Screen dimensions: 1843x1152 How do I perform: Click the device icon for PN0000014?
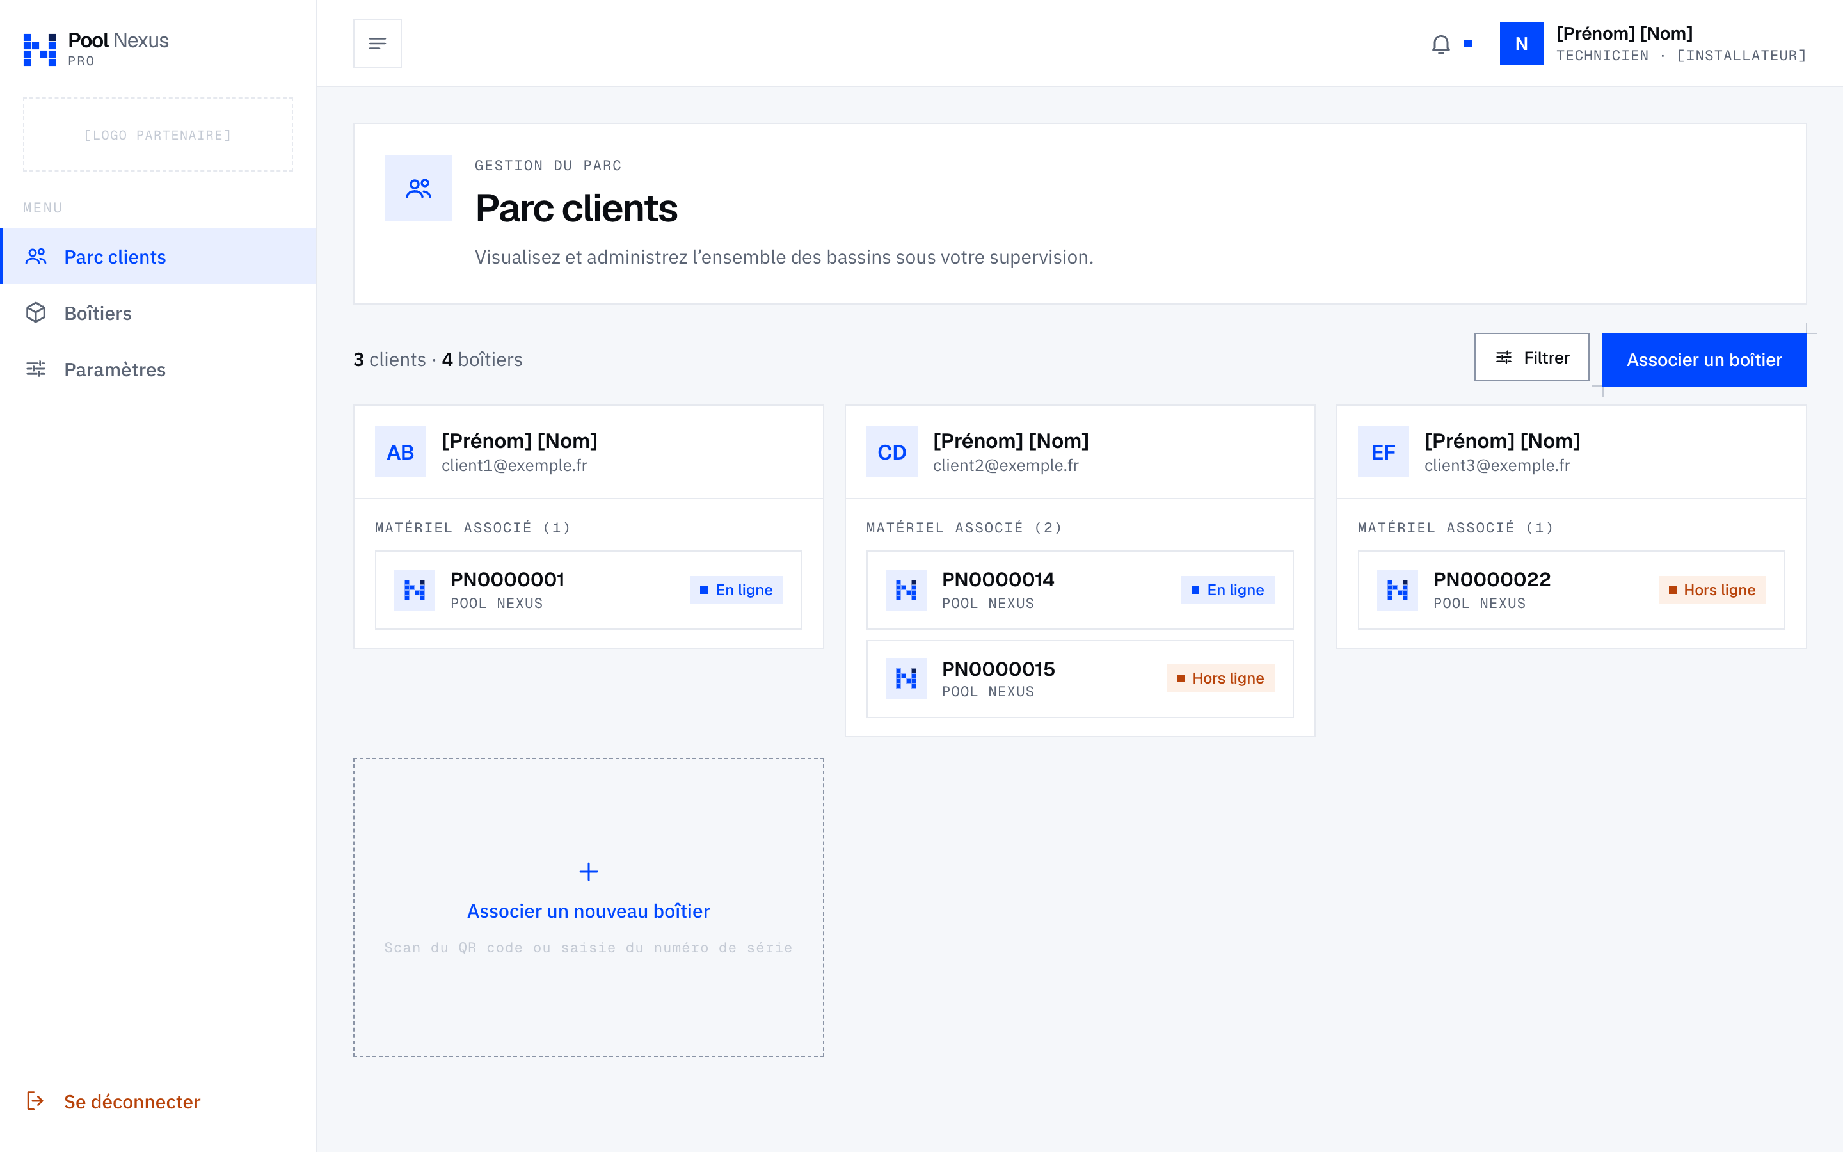coord(906,589)
